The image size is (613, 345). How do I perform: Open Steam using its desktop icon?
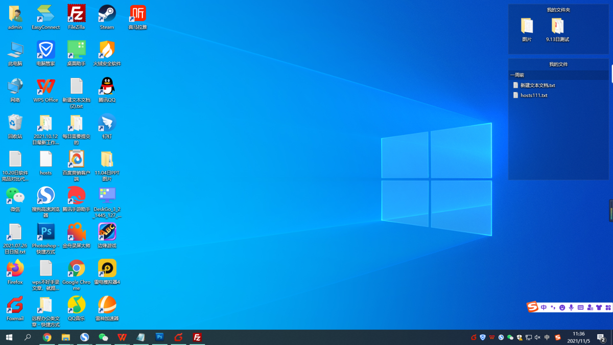point(107,15)
